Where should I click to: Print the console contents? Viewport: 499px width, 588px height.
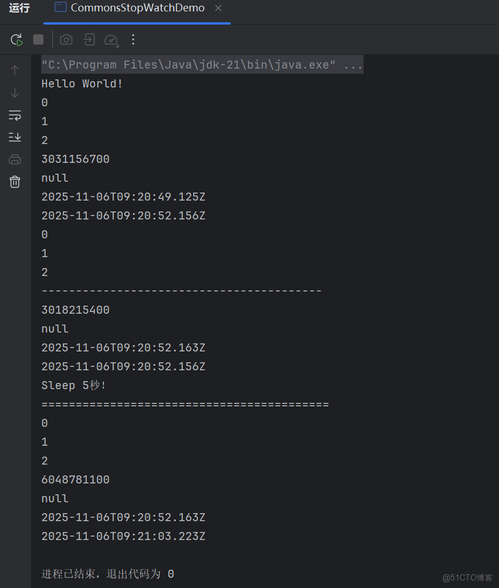tap(14, 159)
